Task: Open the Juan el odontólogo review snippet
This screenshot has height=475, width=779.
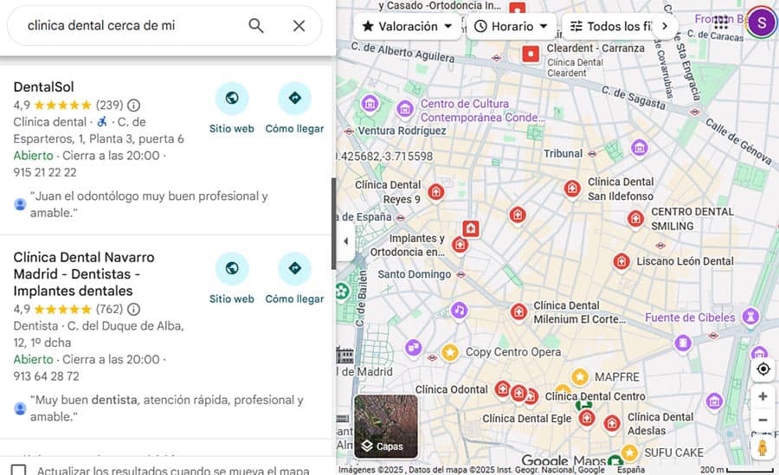Action: (x=149, y=204)
